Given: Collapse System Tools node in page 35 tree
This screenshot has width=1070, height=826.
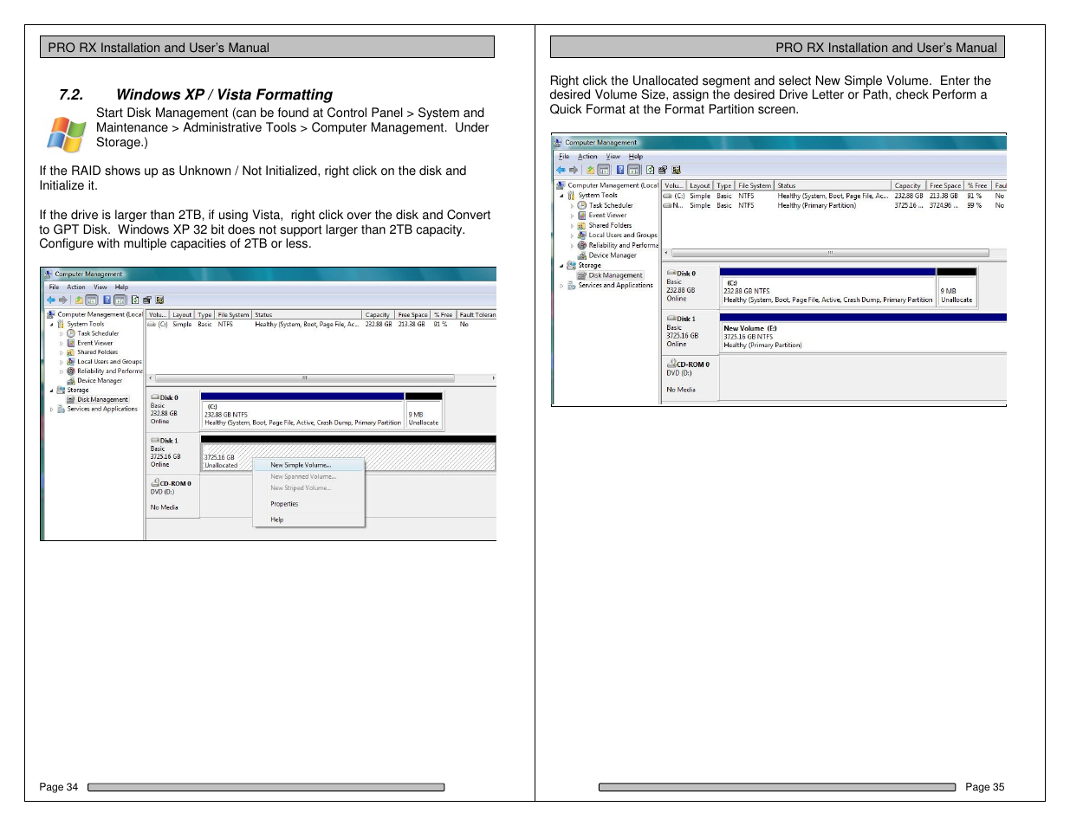Looking at the screenshot, I should [x=561, y=196].
